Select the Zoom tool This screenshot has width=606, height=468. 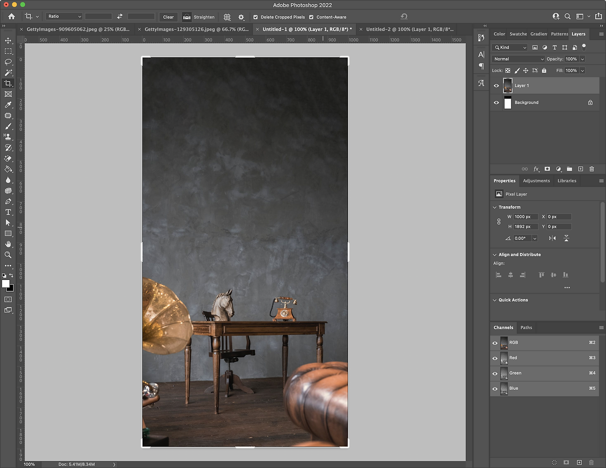[x=8, y=255]
